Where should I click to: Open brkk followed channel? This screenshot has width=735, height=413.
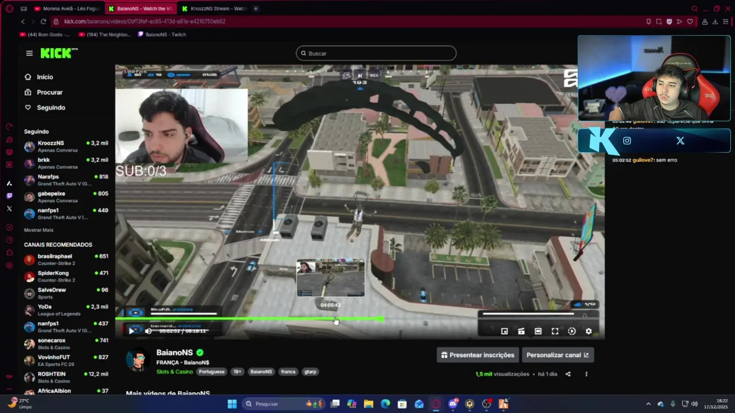(66, 163)
